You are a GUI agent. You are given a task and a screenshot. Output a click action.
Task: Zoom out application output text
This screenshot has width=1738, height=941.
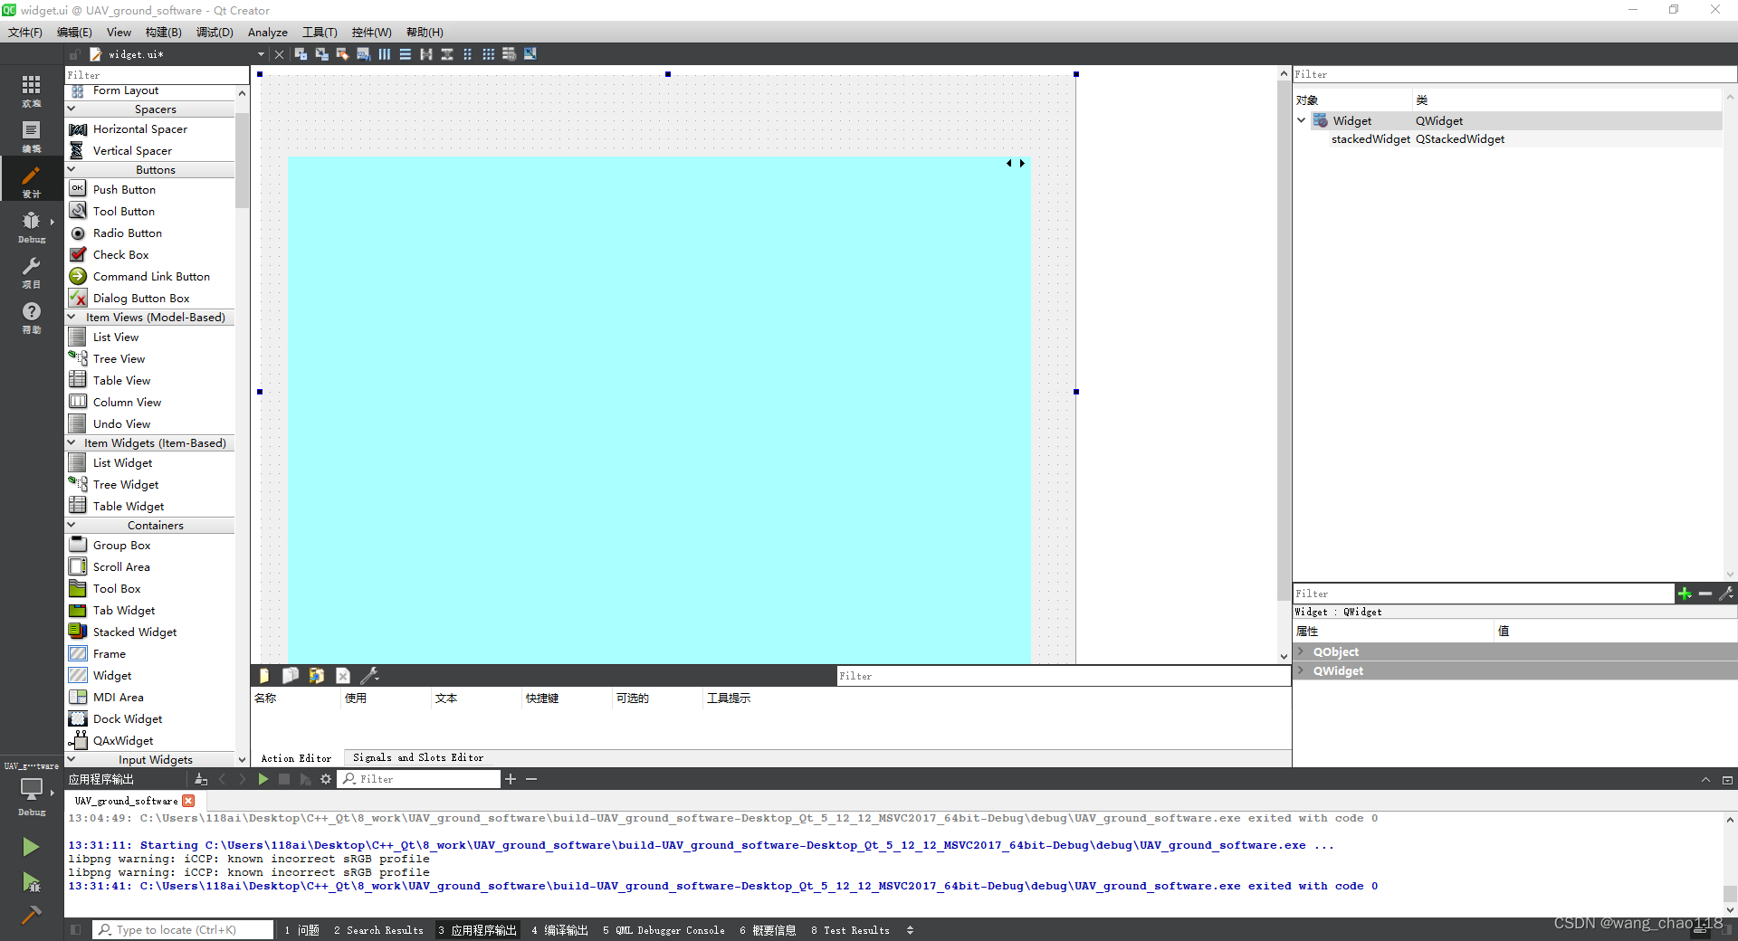click(x=531, y=779)
